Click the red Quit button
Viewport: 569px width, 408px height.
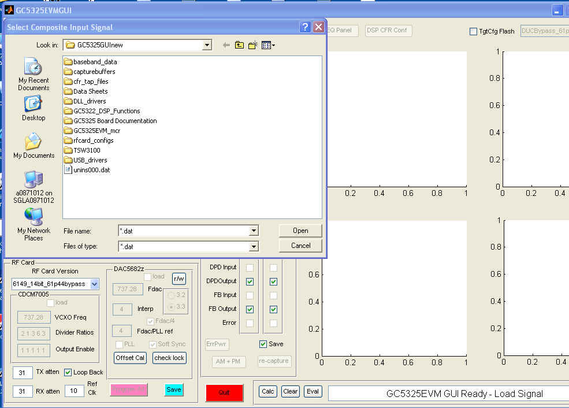224,392
